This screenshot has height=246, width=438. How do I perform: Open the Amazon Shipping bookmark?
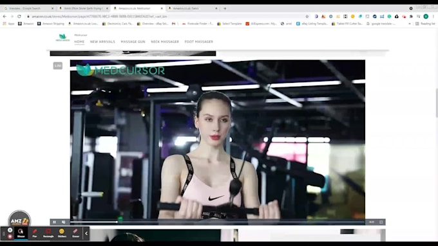pyautogui.click(x=51, y=24)
